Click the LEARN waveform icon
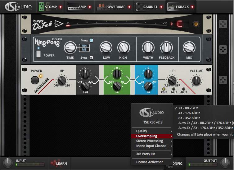Viewport: 234px width, 170px height. (53, 163)
